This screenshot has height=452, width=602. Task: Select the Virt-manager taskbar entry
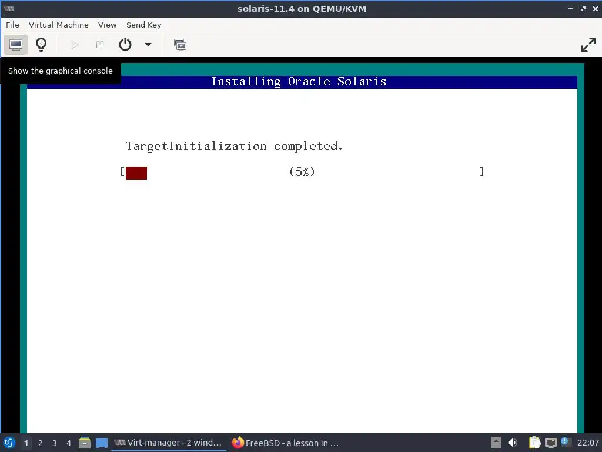[x=168, y=443]
